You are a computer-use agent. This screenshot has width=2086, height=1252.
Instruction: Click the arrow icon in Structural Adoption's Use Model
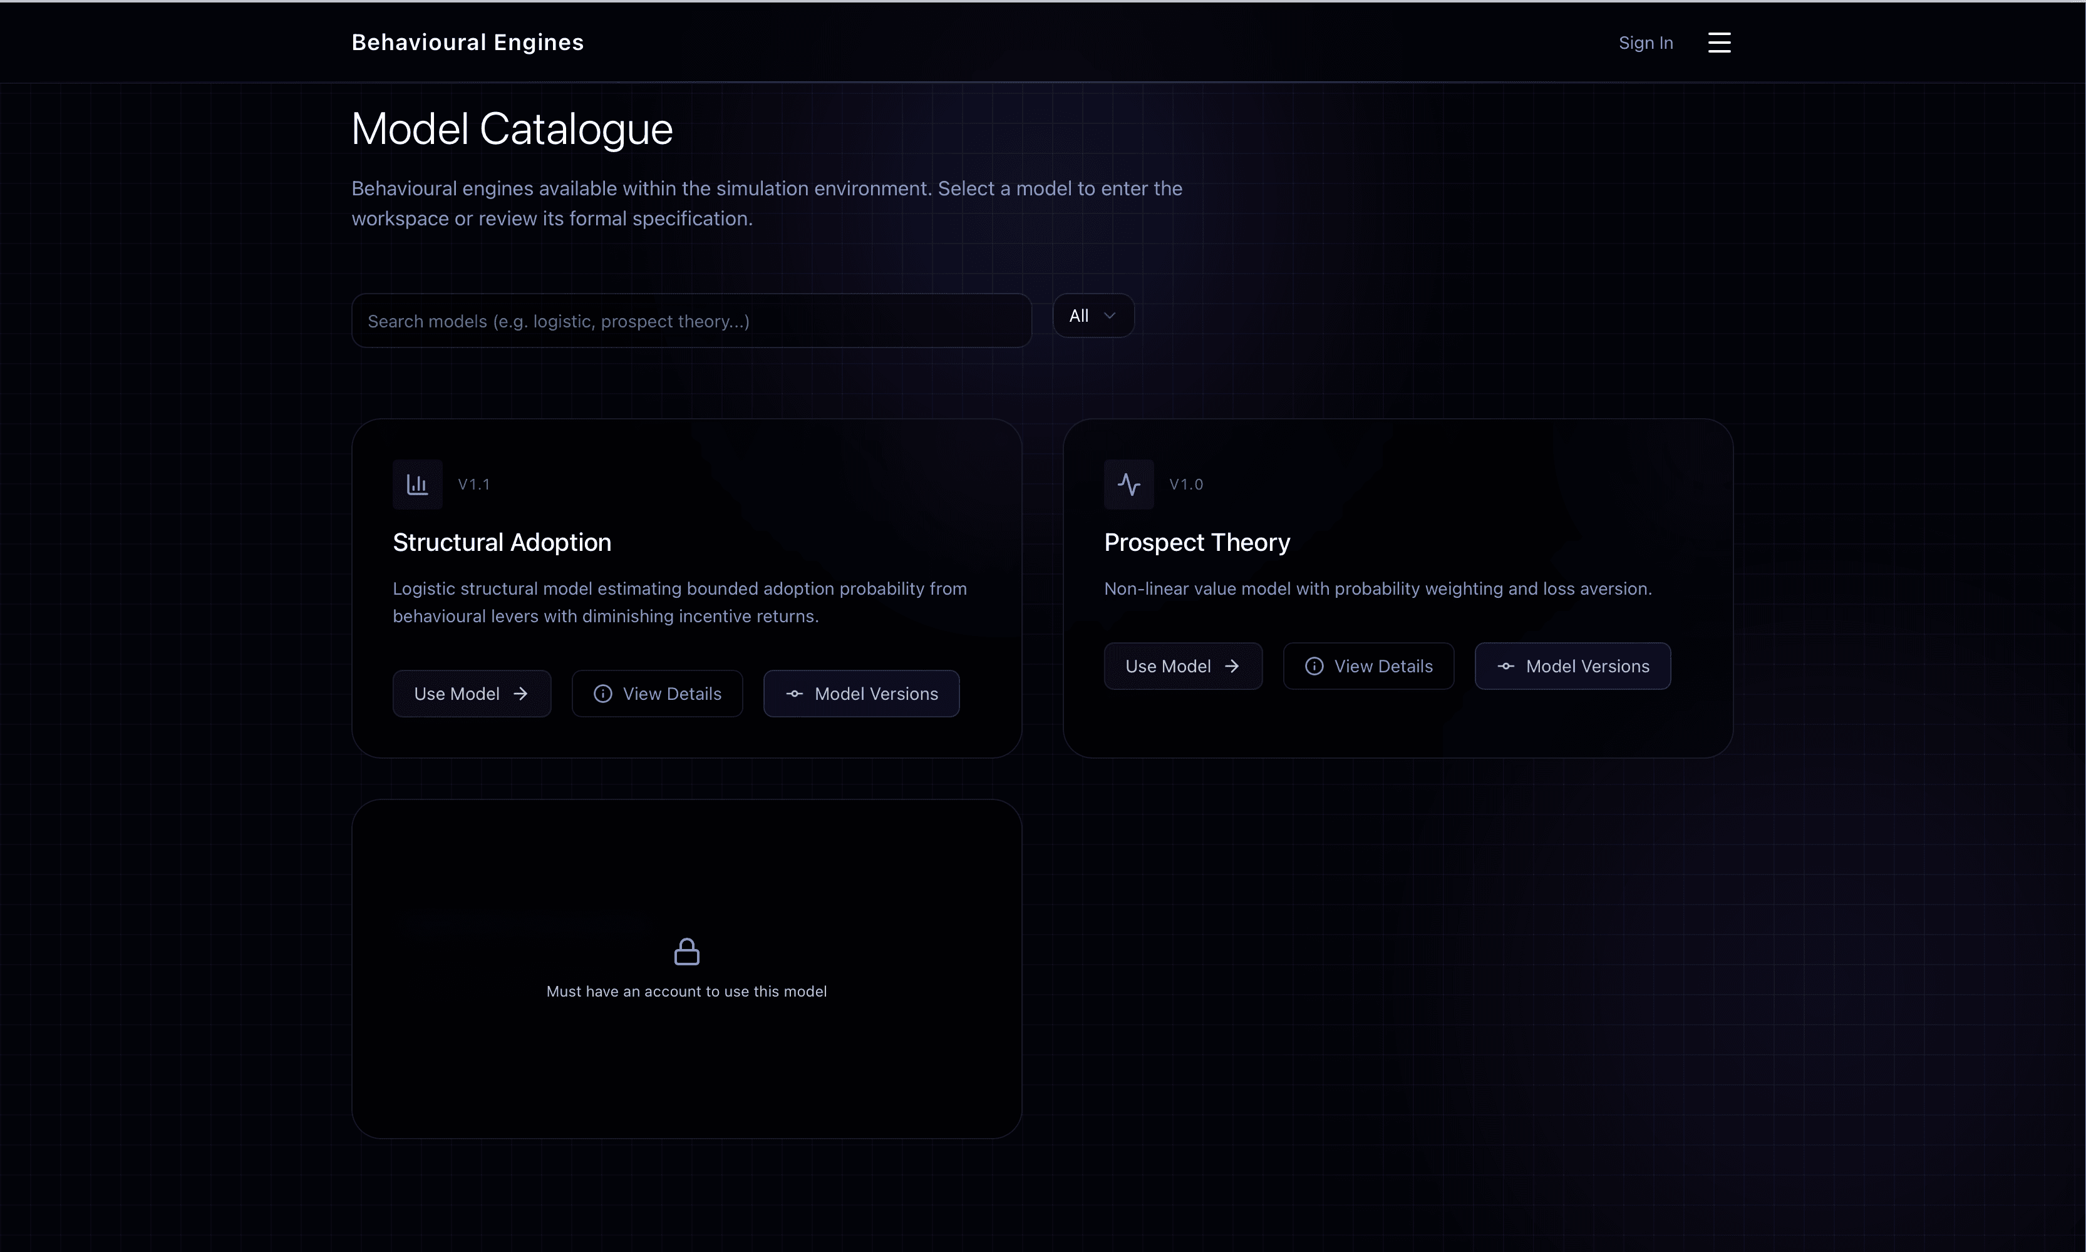coord(520,692)
